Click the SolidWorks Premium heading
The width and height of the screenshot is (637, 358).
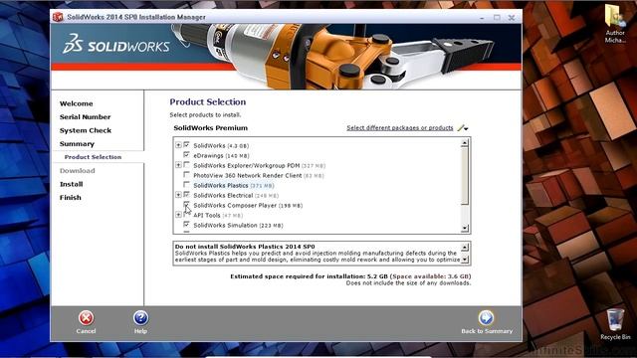coord(210,128)
